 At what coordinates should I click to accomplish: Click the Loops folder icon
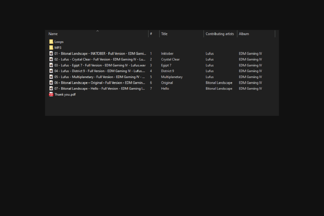pyautogui.click(x=51, y=42)
